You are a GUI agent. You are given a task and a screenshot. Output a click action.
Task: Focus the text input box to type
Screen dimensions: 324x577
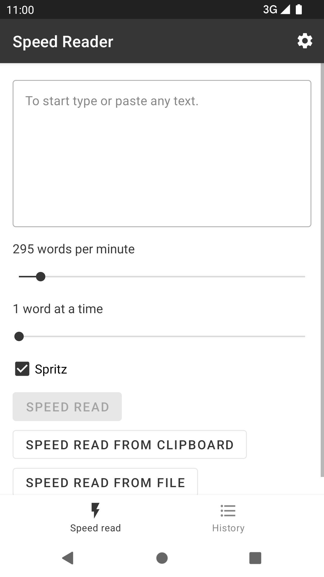pos(162,153)
